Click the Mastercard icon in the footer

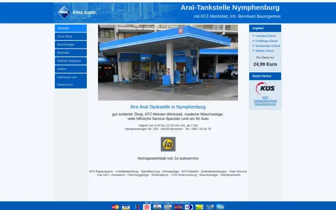tap(115, 207)
